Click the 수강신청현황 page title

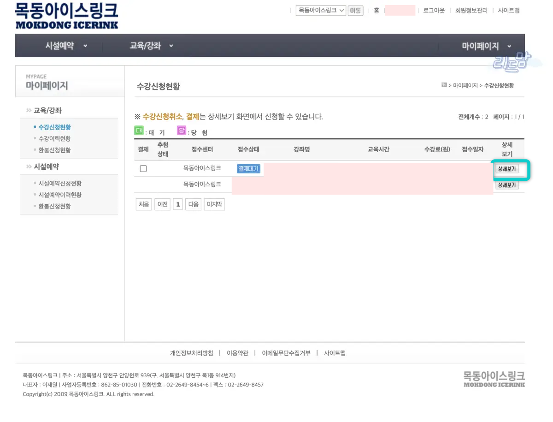tap(158, 86)
